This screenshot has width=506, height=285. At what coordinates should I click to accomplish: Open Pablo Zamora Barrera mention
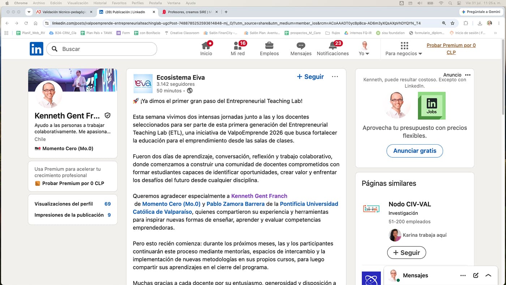(x=236, y=204)
